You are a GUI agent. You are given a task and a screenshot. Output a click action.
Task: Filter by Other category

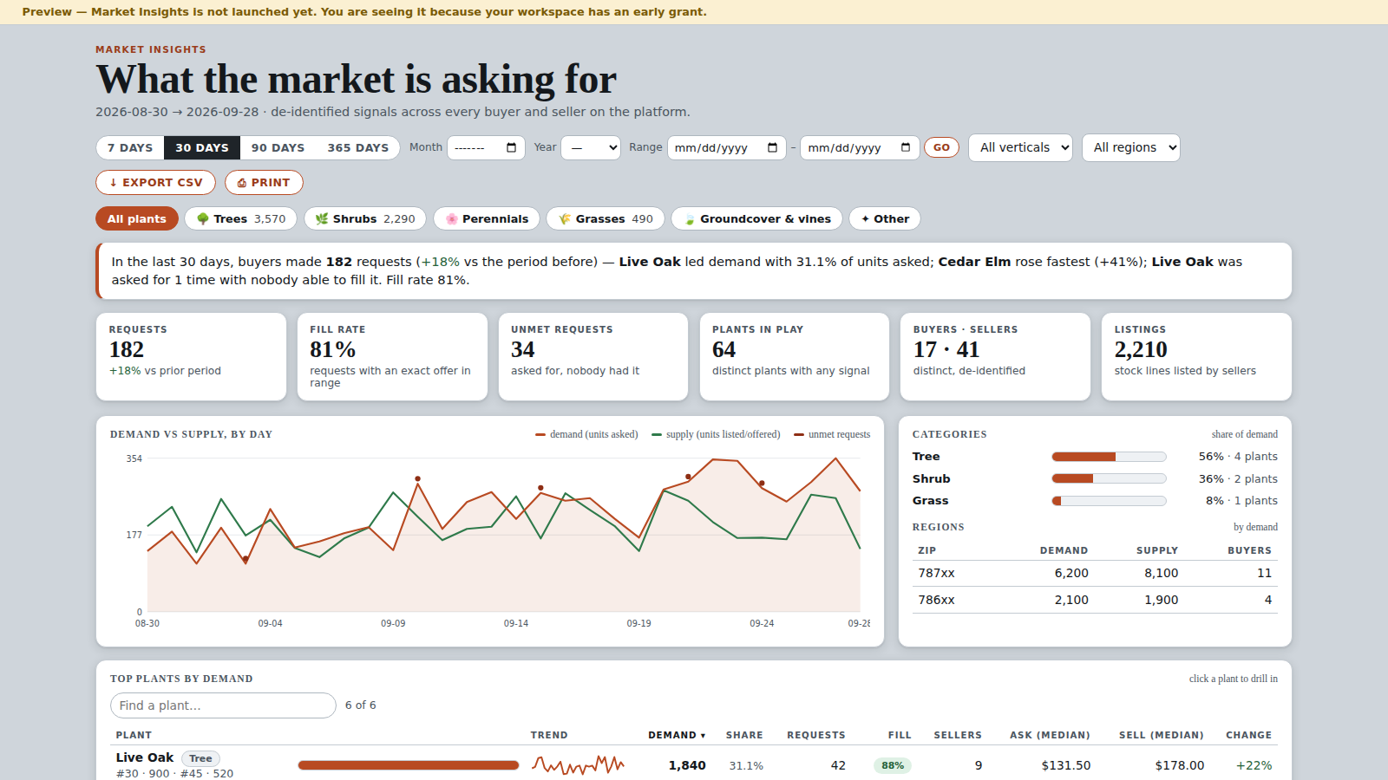pos(885,218)
